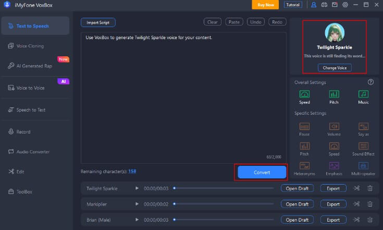
Task: Open Draft for Brian (Male) audio
Action: click(x=297, y=220)
